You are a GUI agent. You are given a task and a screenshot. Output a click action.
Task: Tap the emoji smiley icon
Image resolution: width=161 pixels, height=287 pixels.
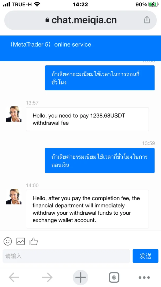click(x=8, y=241)
